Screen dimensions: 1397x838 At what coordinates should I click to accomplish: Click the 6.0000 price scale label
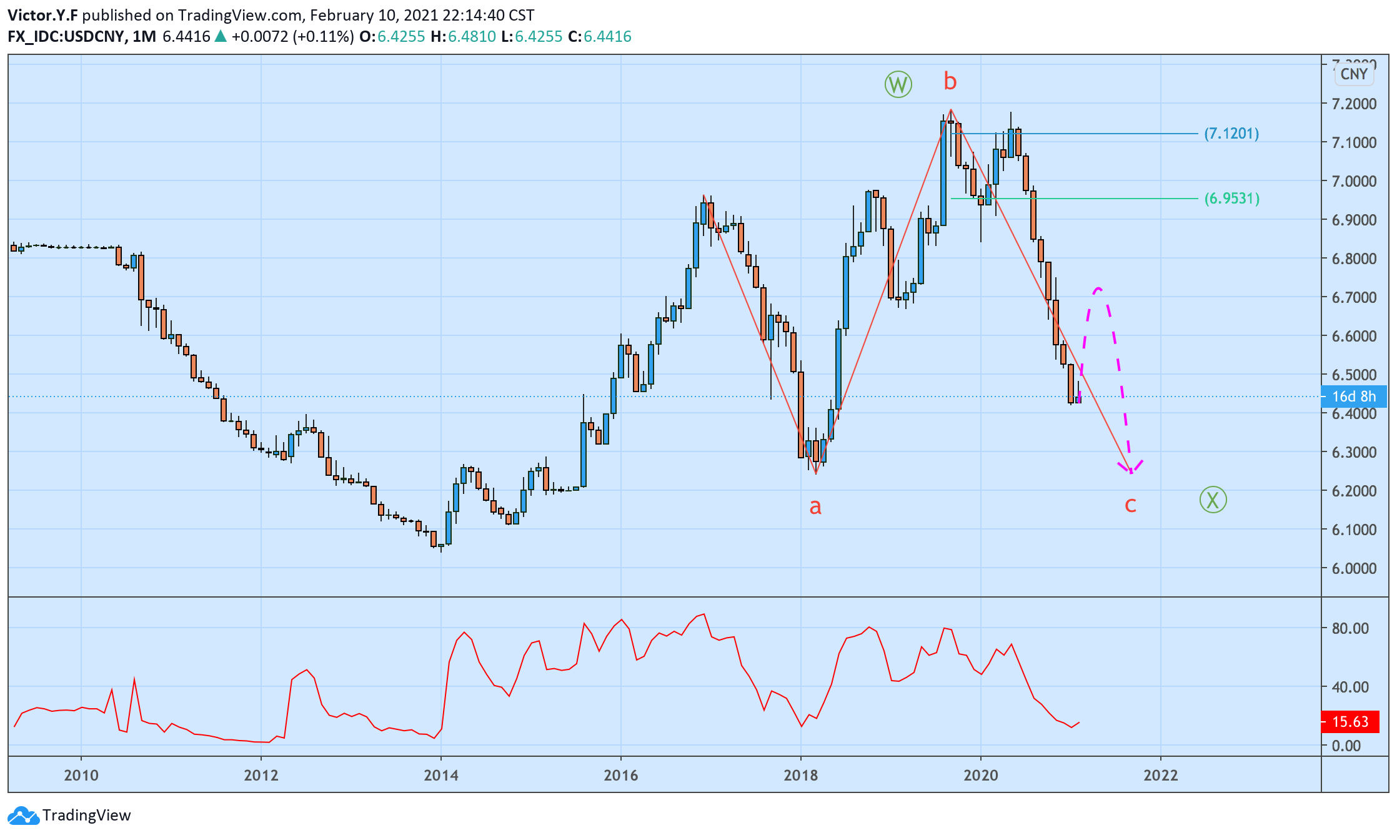[x=1354, y=568]
